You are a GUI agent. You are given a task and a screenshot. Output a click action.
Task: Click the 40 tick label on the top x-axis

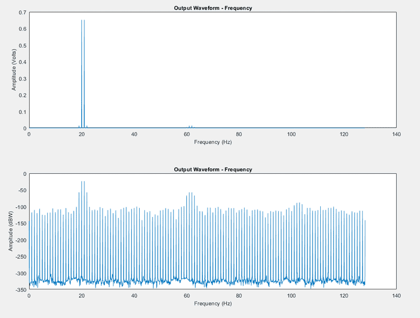click(x=134, y=134)
